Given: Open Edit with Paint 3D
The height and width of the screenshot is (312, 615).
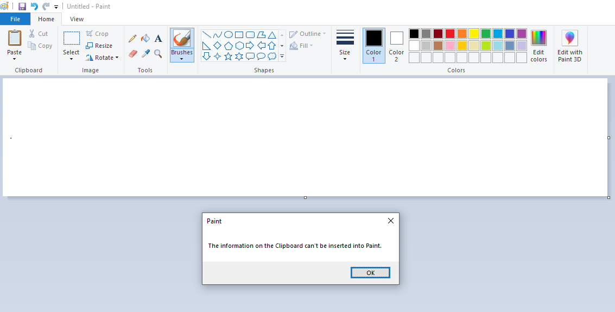Looking at the screenshot, I should (570, 46).
